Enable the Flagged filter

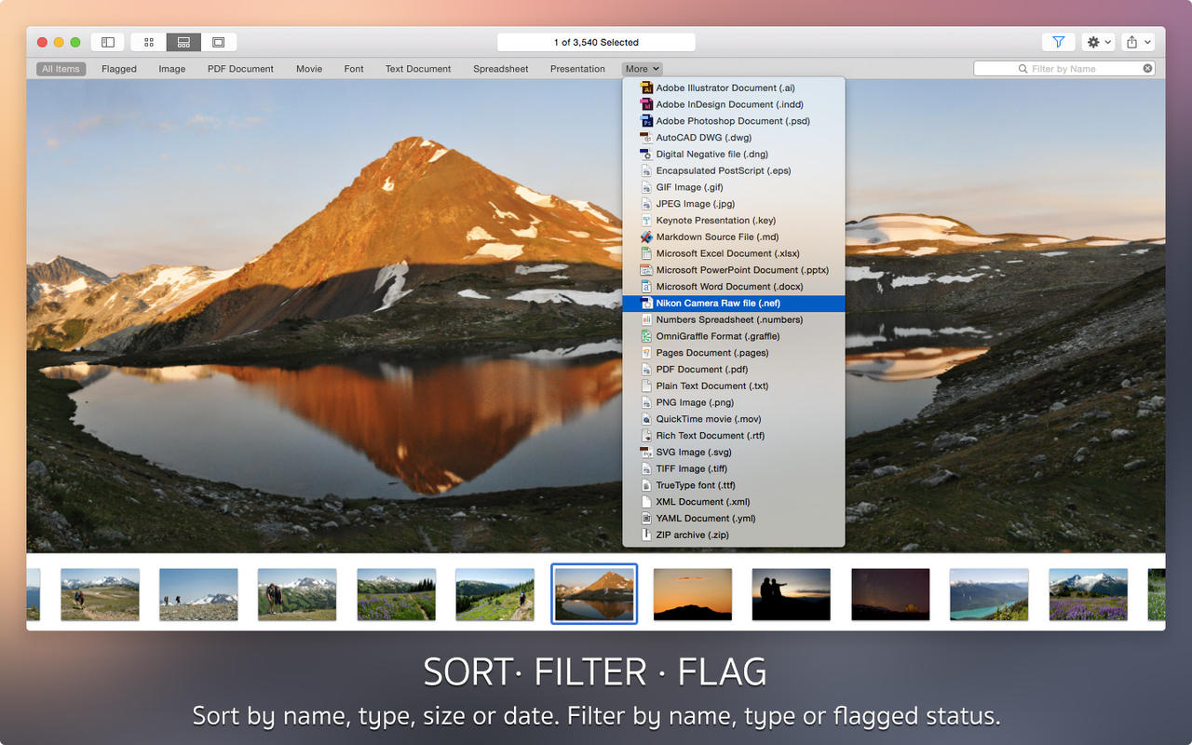pos(118,68)
